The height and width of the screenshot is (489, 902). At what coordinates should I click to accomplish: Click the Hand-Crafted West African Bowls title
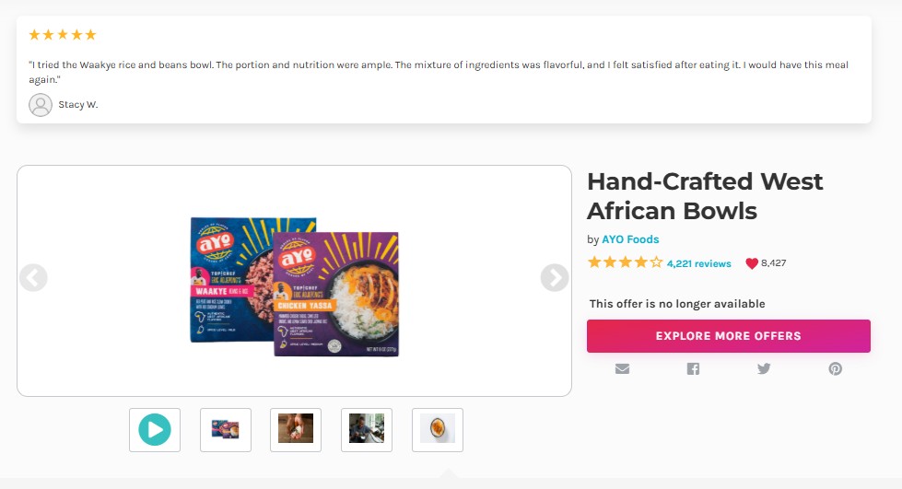705,196
